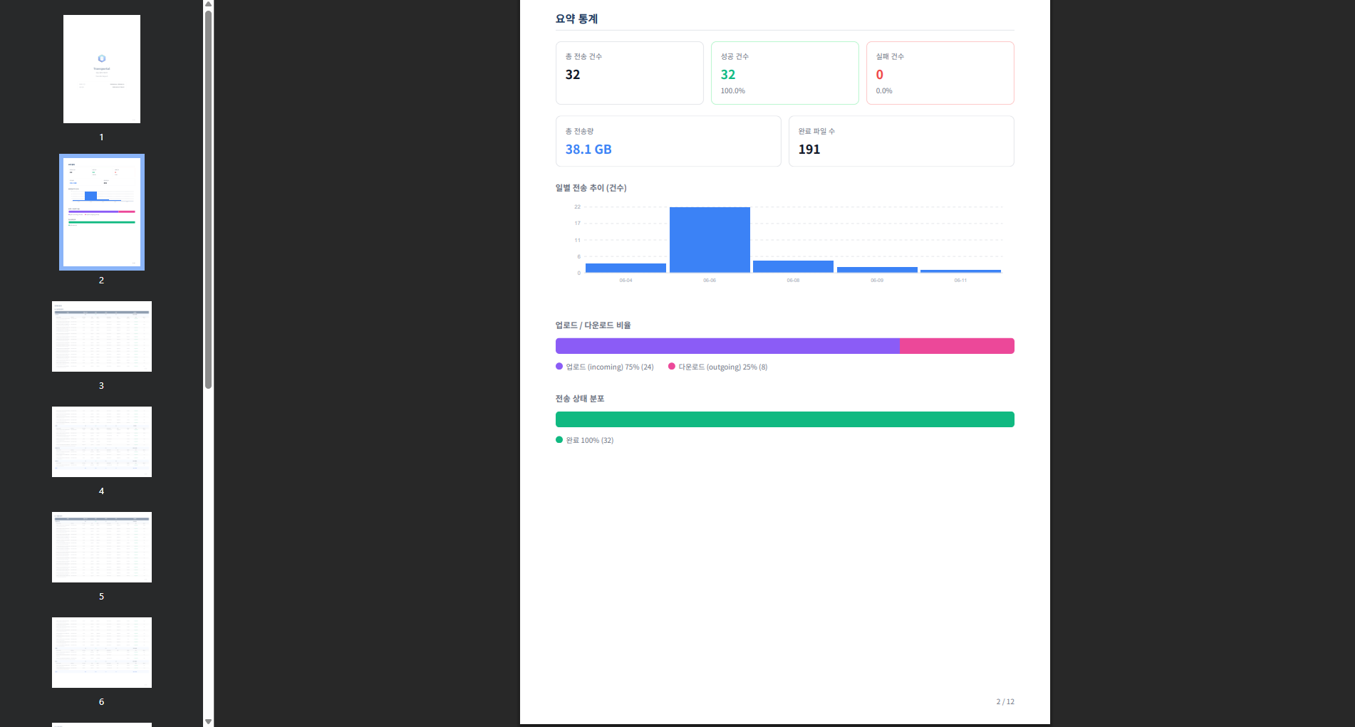Click the '100.0%' success rate
Viewport: 1355px width, 727px height.
click(733, 91)
